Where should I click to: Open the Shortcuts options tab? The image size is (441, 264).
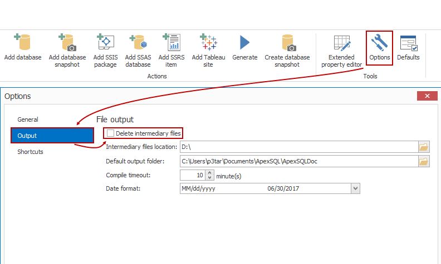30,152
